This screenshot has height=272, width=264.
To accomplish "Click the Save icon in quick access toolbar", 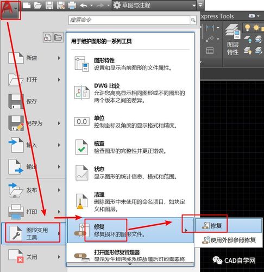I will [49, 5].
